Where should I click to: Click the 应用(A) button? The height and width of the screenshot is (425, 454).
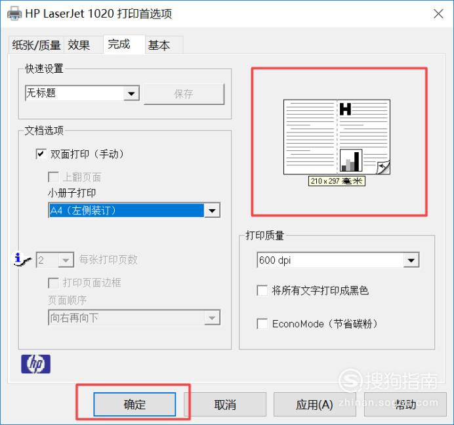coord(314,404)
